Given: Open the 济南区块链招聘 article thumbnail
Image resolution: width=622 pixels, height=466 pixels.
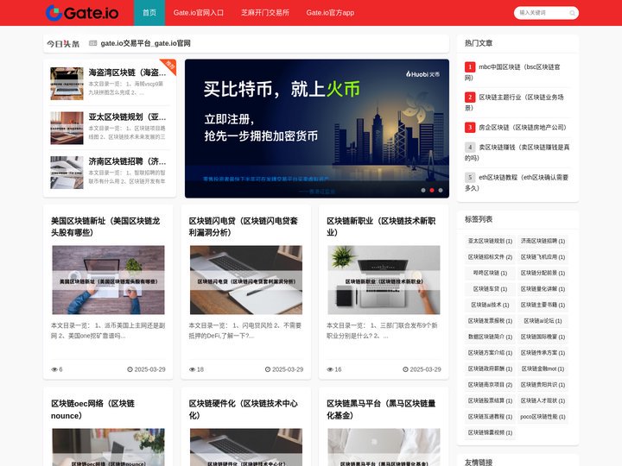Looking at the screenshot, I should tap(67, 173).
